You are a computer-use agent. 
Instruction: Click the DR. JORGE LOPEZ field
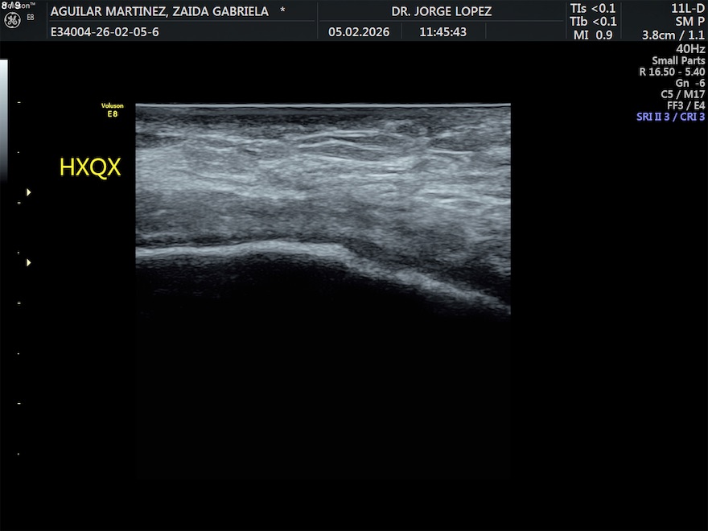tap(441, 11)
